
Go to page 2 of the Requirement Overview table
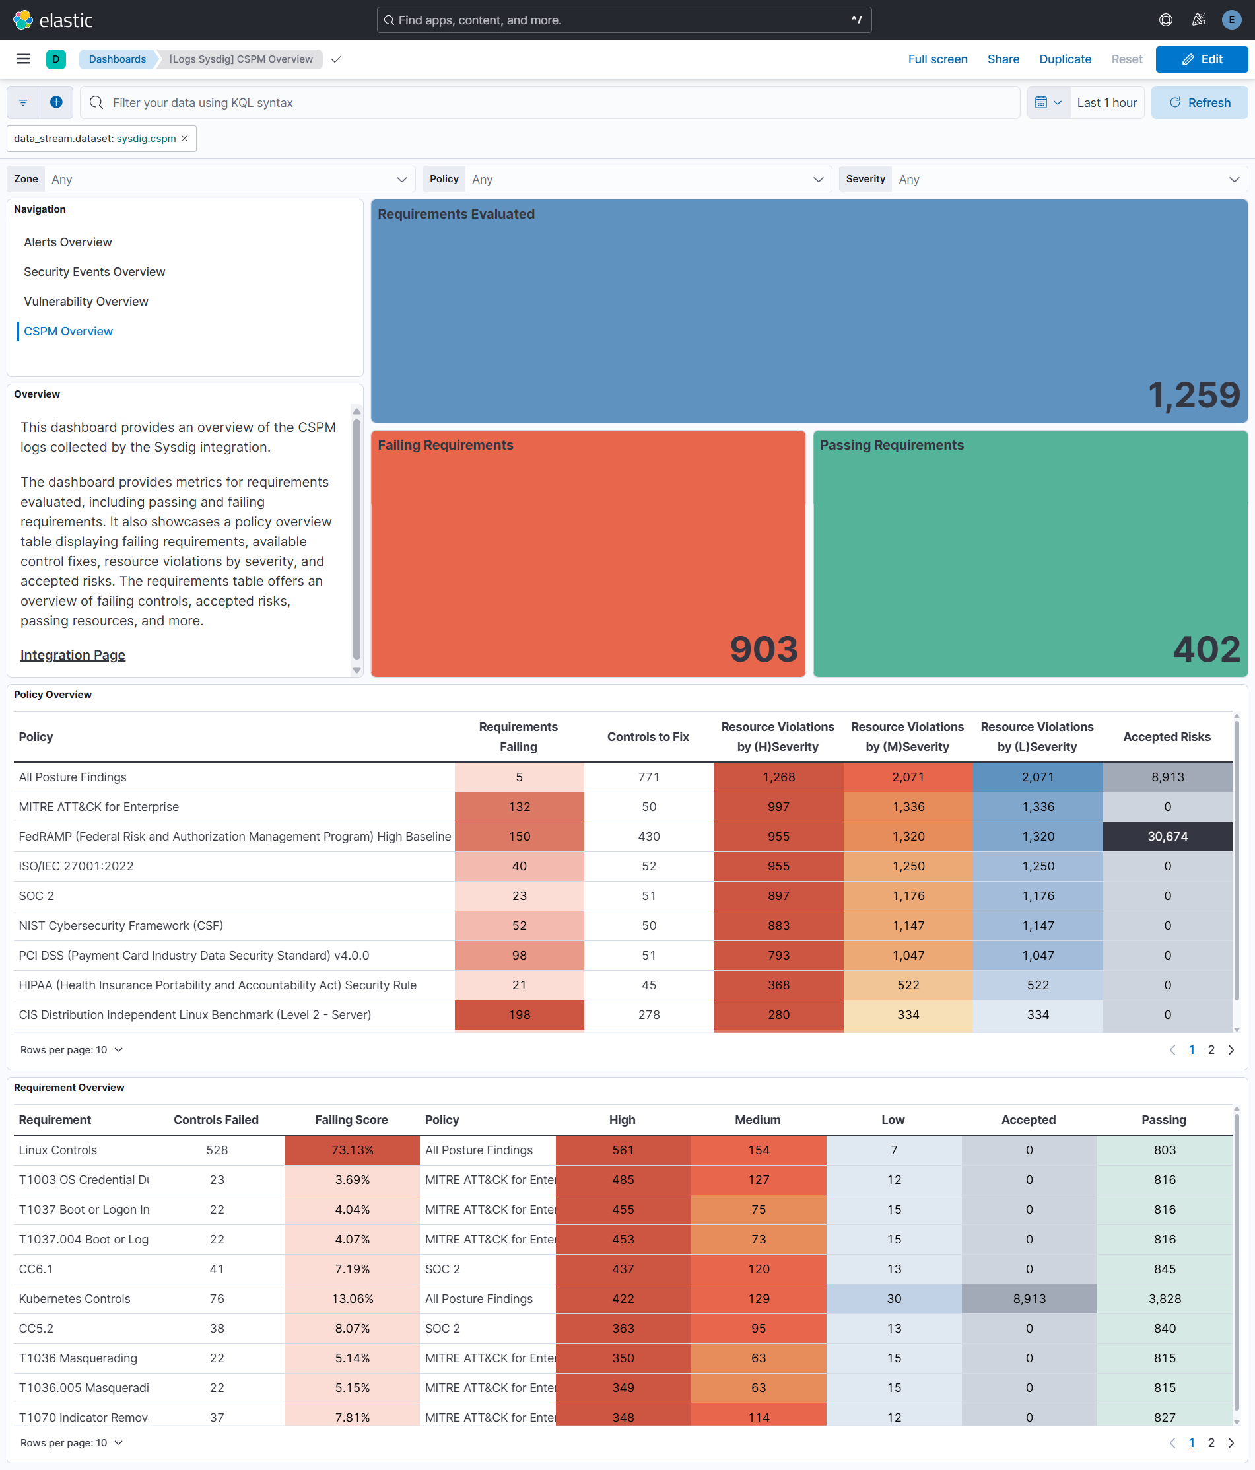coord(1211,1442)
